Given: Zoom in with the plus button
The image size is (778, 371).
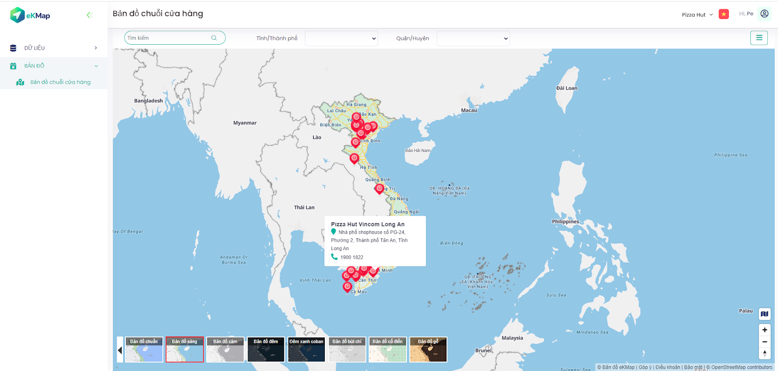Looking at the screenshot, I should pos(764,330).
